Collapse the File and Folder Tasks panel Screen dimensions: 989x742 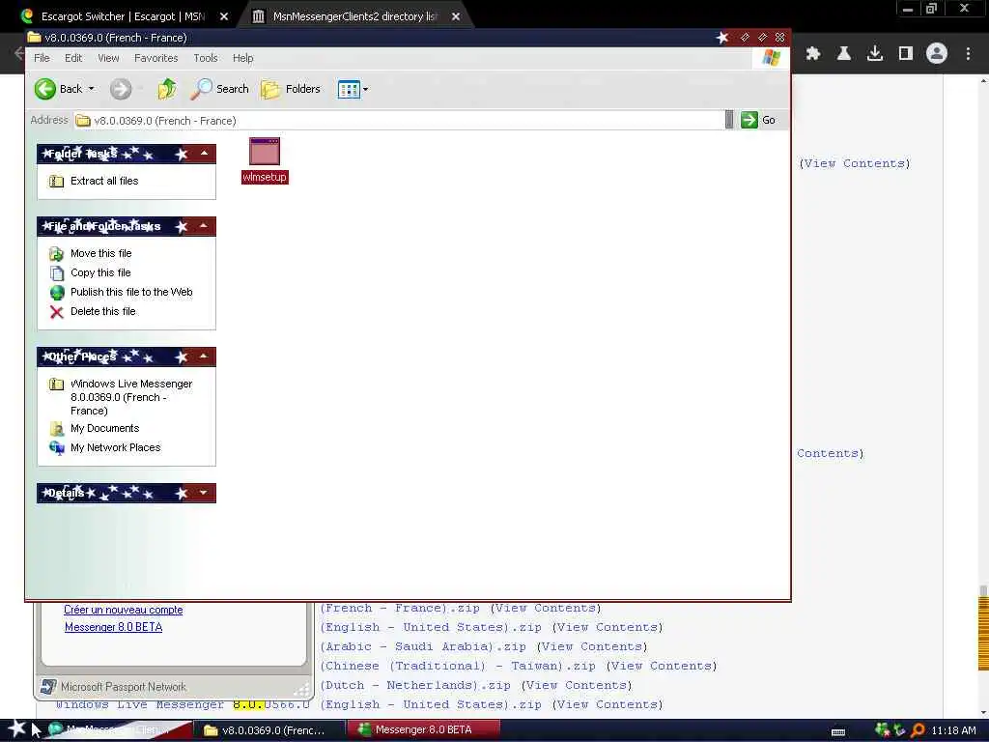click(204, 226)
